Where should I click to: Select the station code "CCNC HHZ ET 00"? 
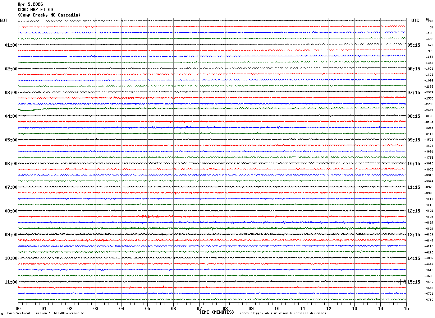(x=35, y=10)
